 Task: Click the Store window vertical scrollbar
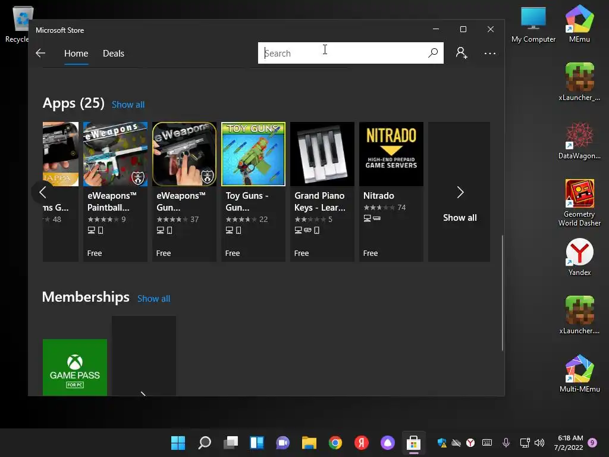click(x=502, y=293)
